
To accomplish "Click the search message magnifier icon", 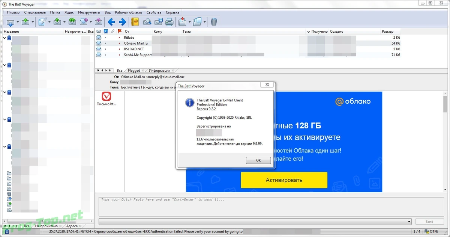I will [x=147, y=22].
